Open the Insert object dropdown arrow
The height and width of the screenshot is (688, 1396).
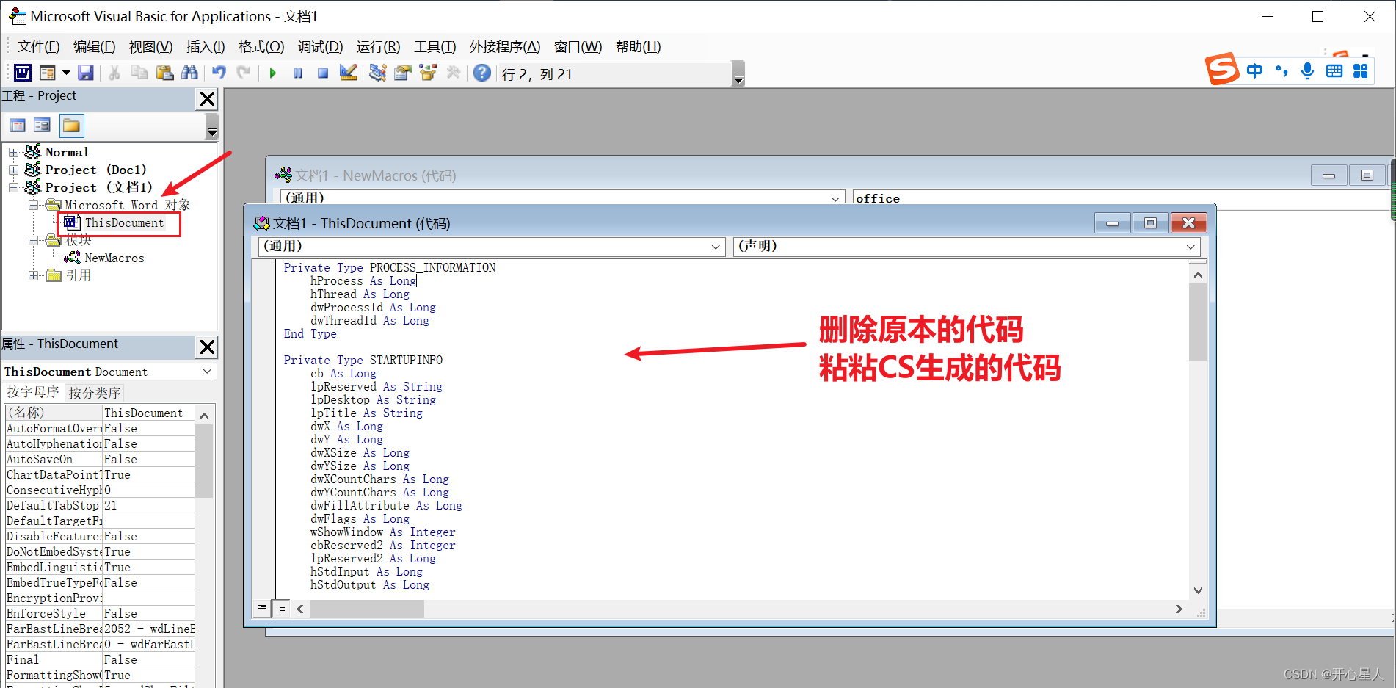66,73
